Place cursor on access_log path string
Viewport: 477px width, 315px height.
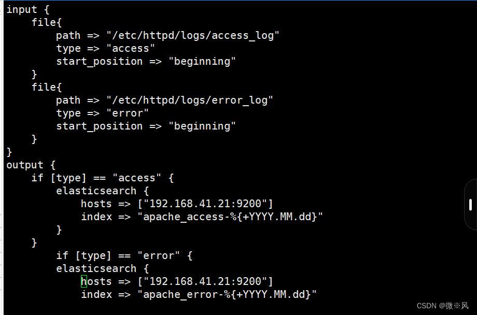point(193,35)
